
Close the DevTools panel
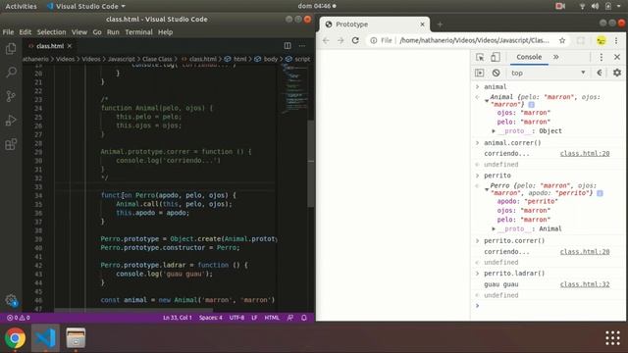pos(617,57)
